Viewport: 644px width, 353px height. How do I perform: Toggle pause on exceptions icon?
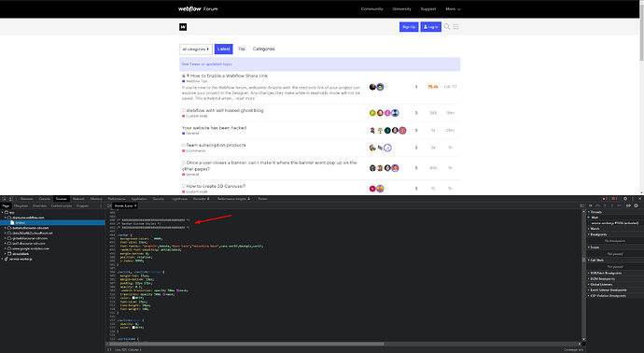636,205
